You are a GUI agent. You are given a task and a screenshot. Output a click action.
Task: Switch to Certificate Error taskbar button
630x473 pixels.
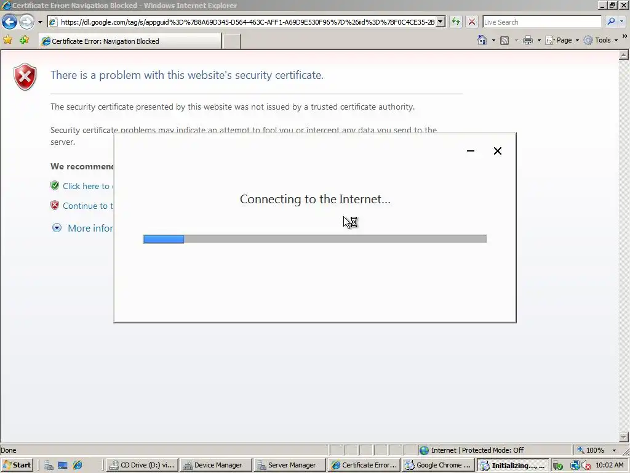coord(363,465)
